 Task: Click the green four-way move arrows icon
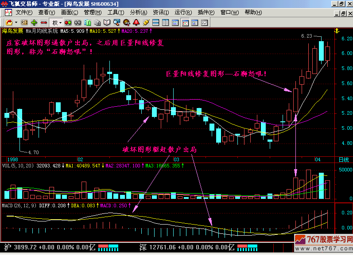click(34, 22)
